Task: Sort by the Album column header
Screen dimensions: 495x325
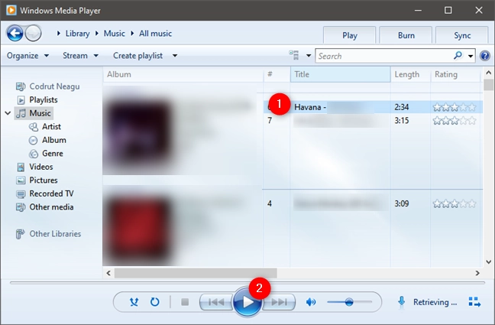Action: [x=183, y=75]
